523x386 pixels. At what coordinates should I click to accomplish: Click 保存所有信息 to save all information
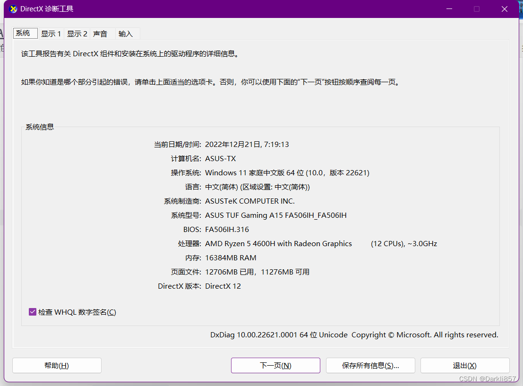click(x=370, y=365)
